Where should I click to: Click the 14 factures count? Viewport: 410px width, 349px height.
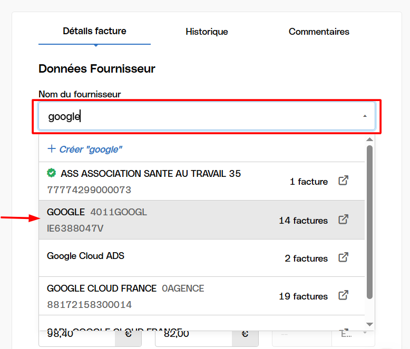(x=304, y=221)
